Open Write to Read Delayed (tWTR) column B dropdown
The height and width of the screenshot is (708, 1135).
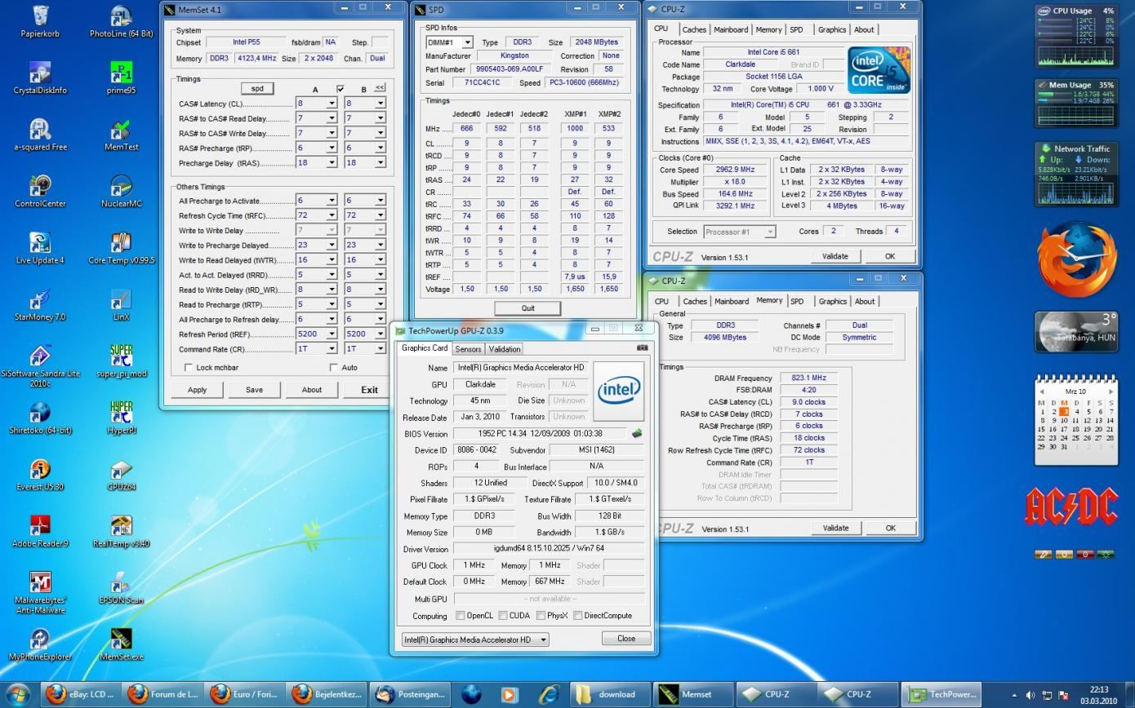click(380, 260)
